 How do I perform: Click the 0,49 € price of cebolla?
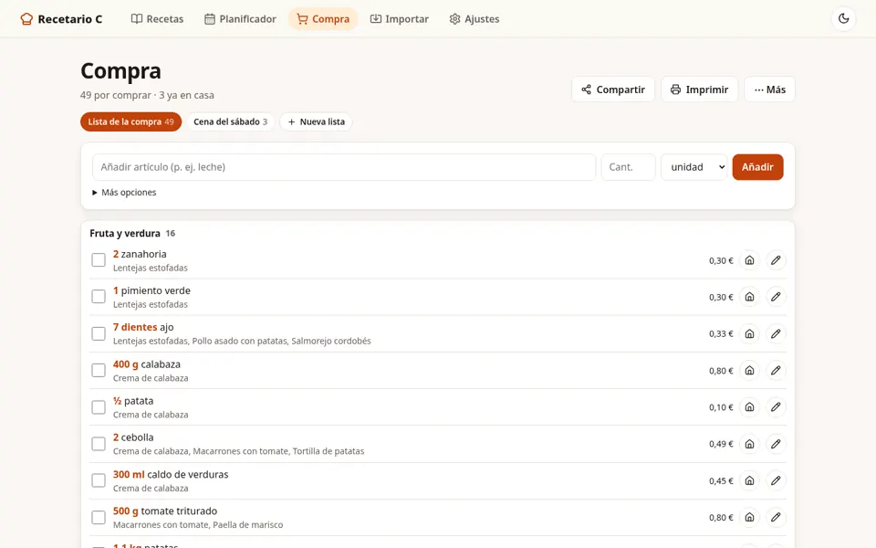tap(721, 444)
